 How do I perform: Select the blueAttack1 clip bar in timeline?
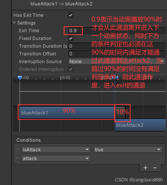73,113
